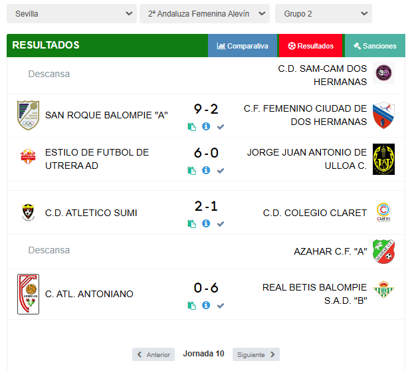408x371 pixels.
Task: Click the Azahar C.F. club badge
Action: [x=383, y=251]
